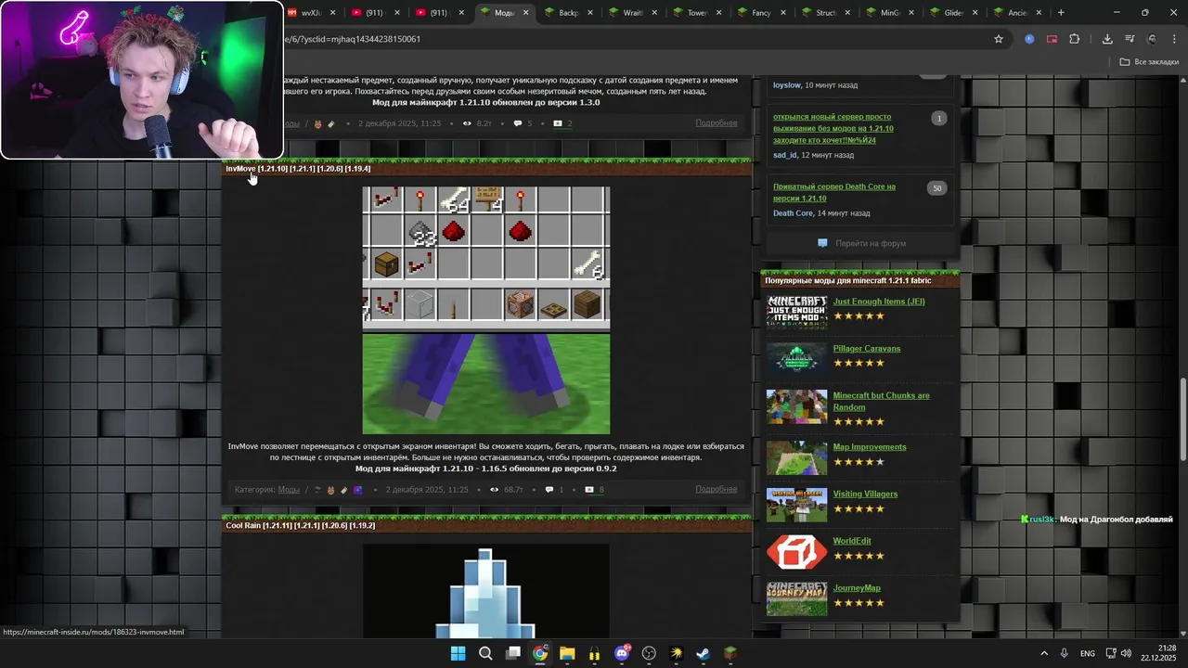Open Google Chrome from the taskbar

point(540,653)
